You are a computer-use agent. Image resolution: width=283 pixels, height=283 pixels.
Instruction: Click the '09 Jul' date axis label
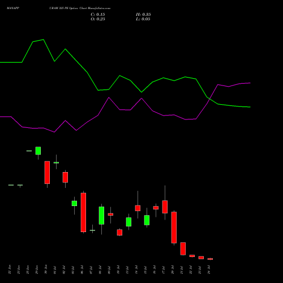pyautogui.click(x=109, y=270)
